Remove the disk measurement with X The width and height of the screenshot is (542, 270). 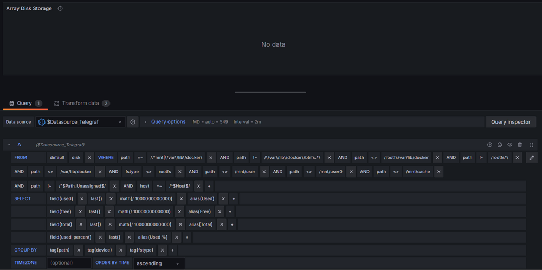pos(89,158)
